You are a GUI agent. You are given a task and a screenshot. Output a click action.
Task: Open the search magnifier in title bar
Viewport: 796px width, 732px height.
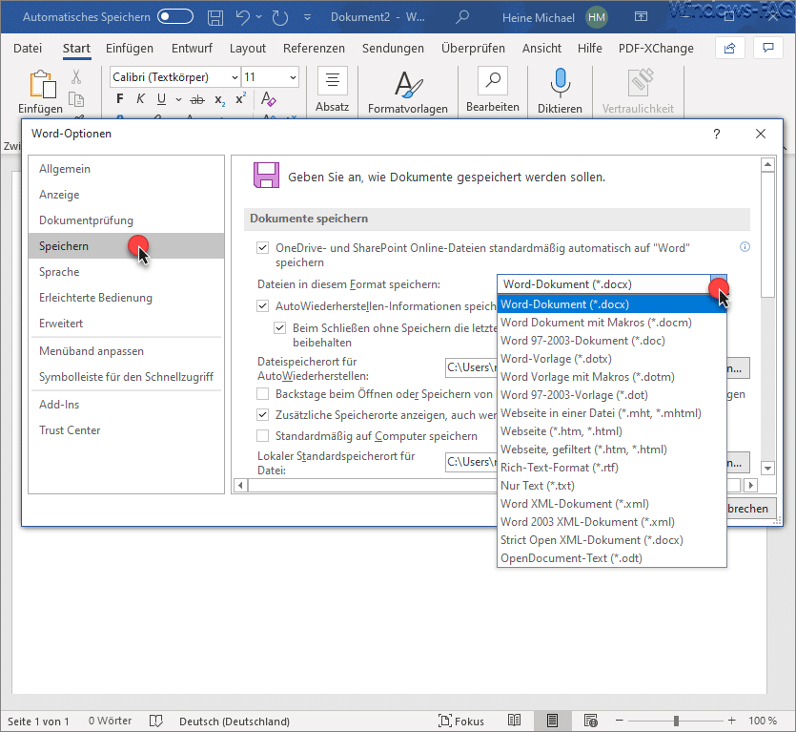click(x=462, y=17)
